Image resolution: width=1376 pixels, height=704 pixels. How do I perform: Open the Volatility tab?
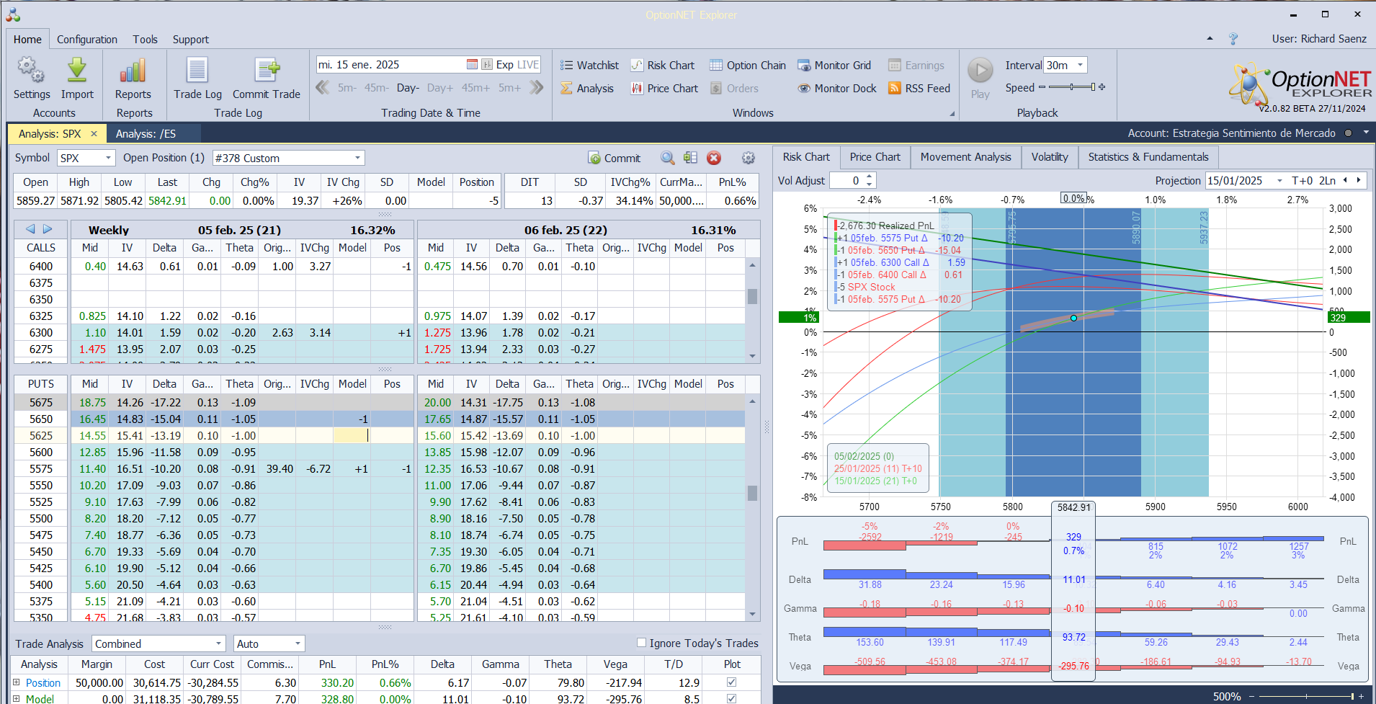pos(1049,157)
